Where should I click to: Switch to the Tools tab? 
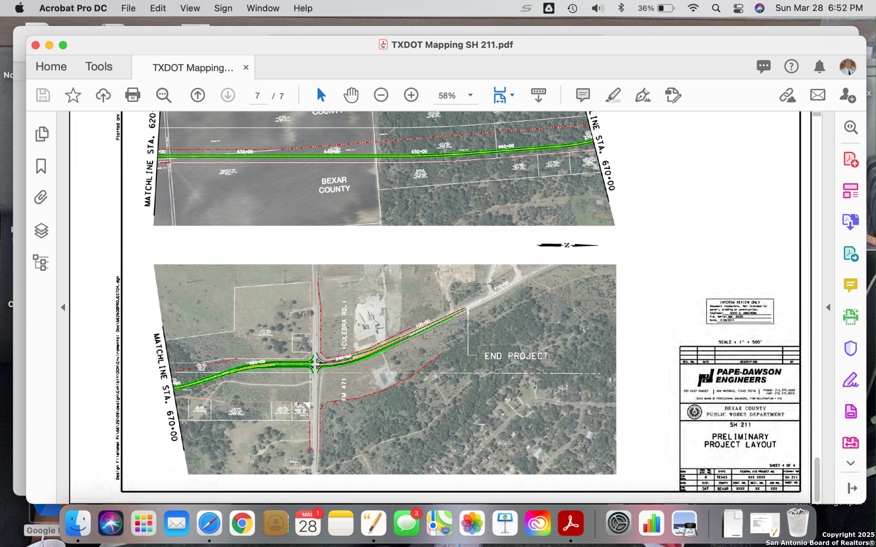pyautogui.click(x=99, y=67)
